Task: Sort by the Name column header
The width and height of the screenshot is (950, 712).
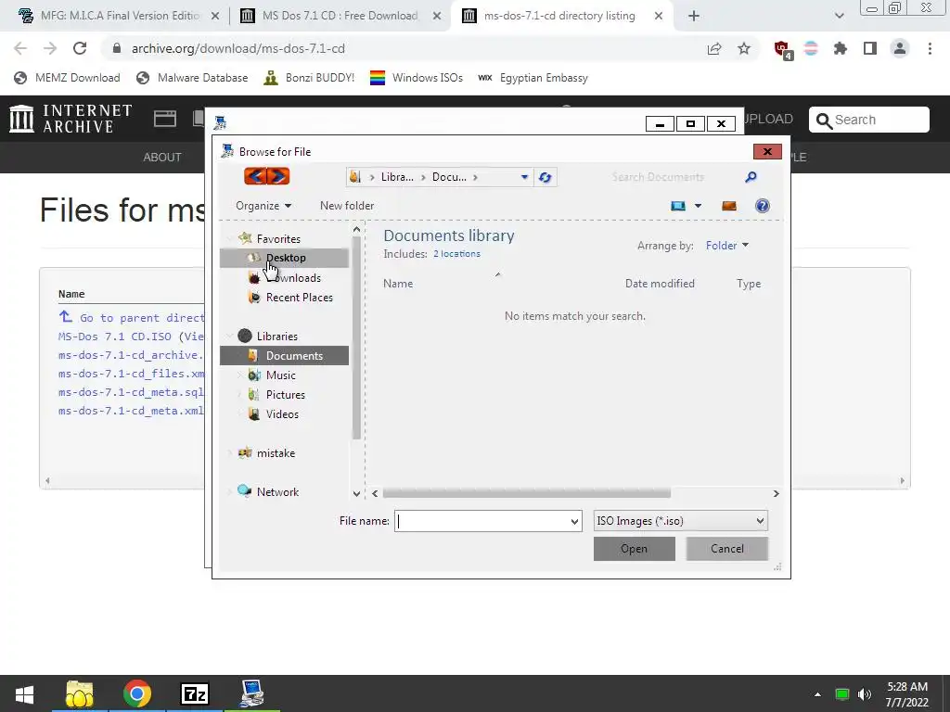Action: pyautogui.click(x=398, y=284)
